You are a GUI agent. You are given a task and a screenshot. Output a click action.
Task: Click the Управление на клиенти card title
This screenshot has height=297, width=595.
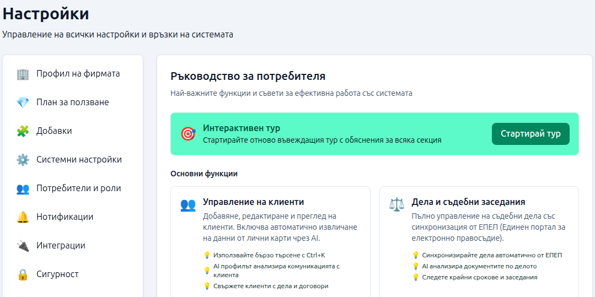254,202
